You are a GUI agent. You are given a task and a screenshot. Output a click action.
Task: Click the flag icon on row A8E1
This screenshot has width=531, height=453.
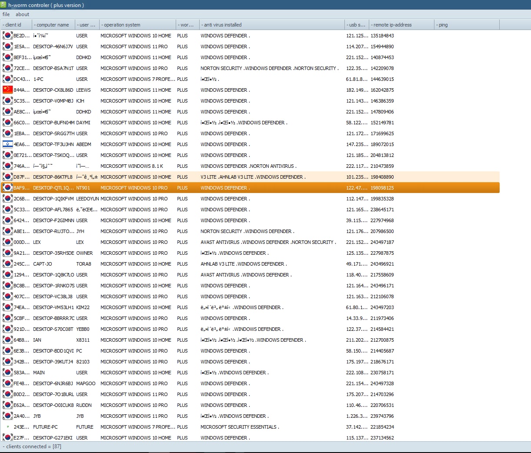(7, 231)
